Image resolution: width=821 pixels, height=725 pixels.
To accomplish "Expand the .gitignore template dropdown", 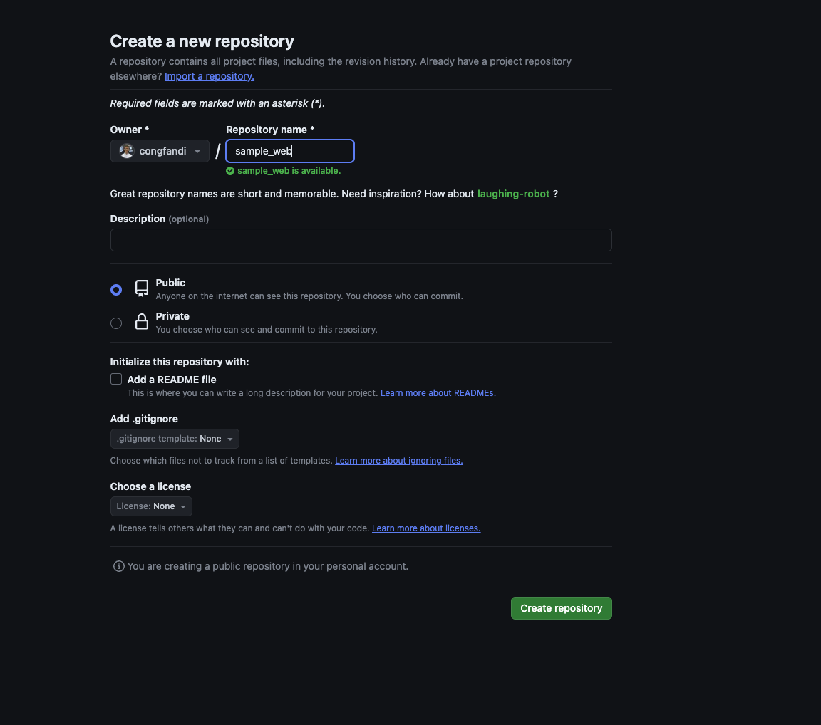I will (175, 439).
